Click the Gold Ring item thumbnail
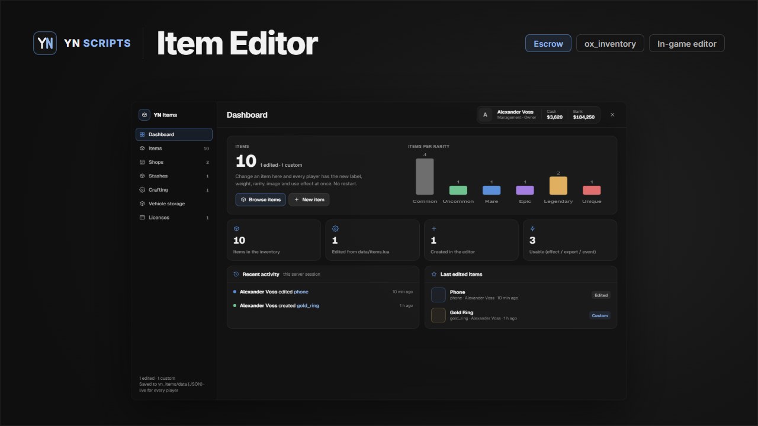The image size is (758, 426). click(x=438, y=315)
